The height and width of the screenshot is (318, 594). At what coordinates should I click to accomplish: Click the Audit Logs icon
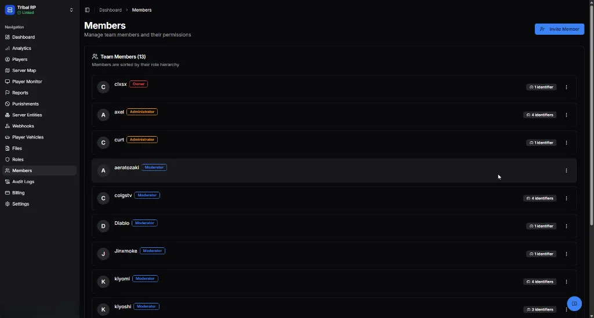(x=7, y=181)
